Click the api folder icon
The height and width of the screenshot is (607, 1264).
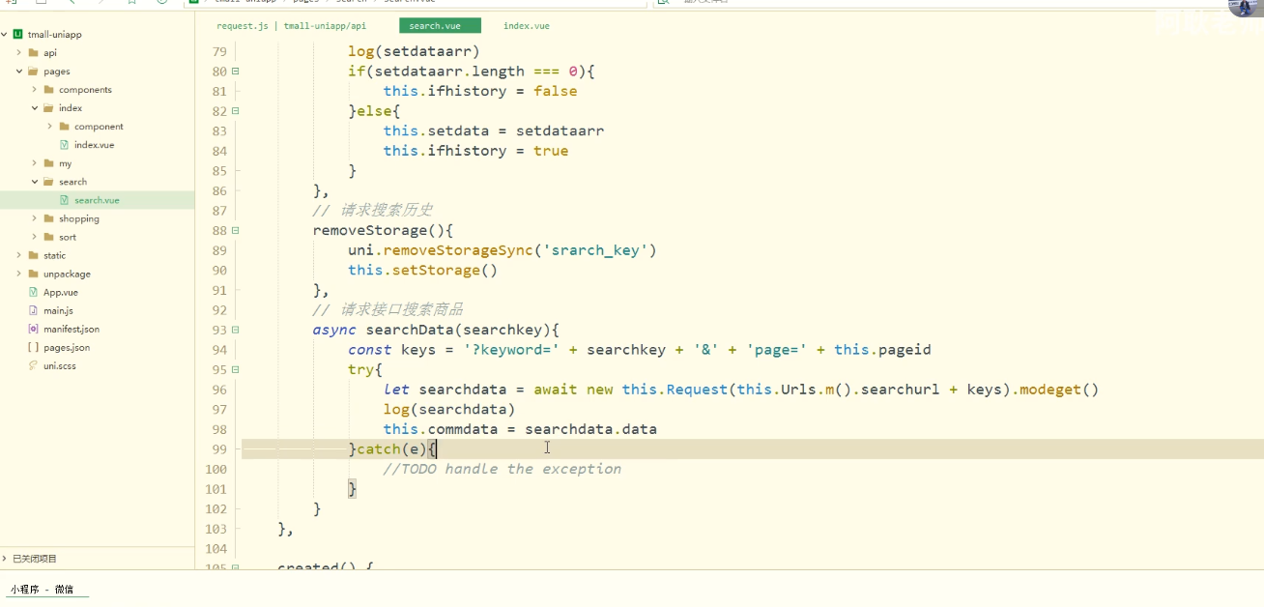(34, 52)
